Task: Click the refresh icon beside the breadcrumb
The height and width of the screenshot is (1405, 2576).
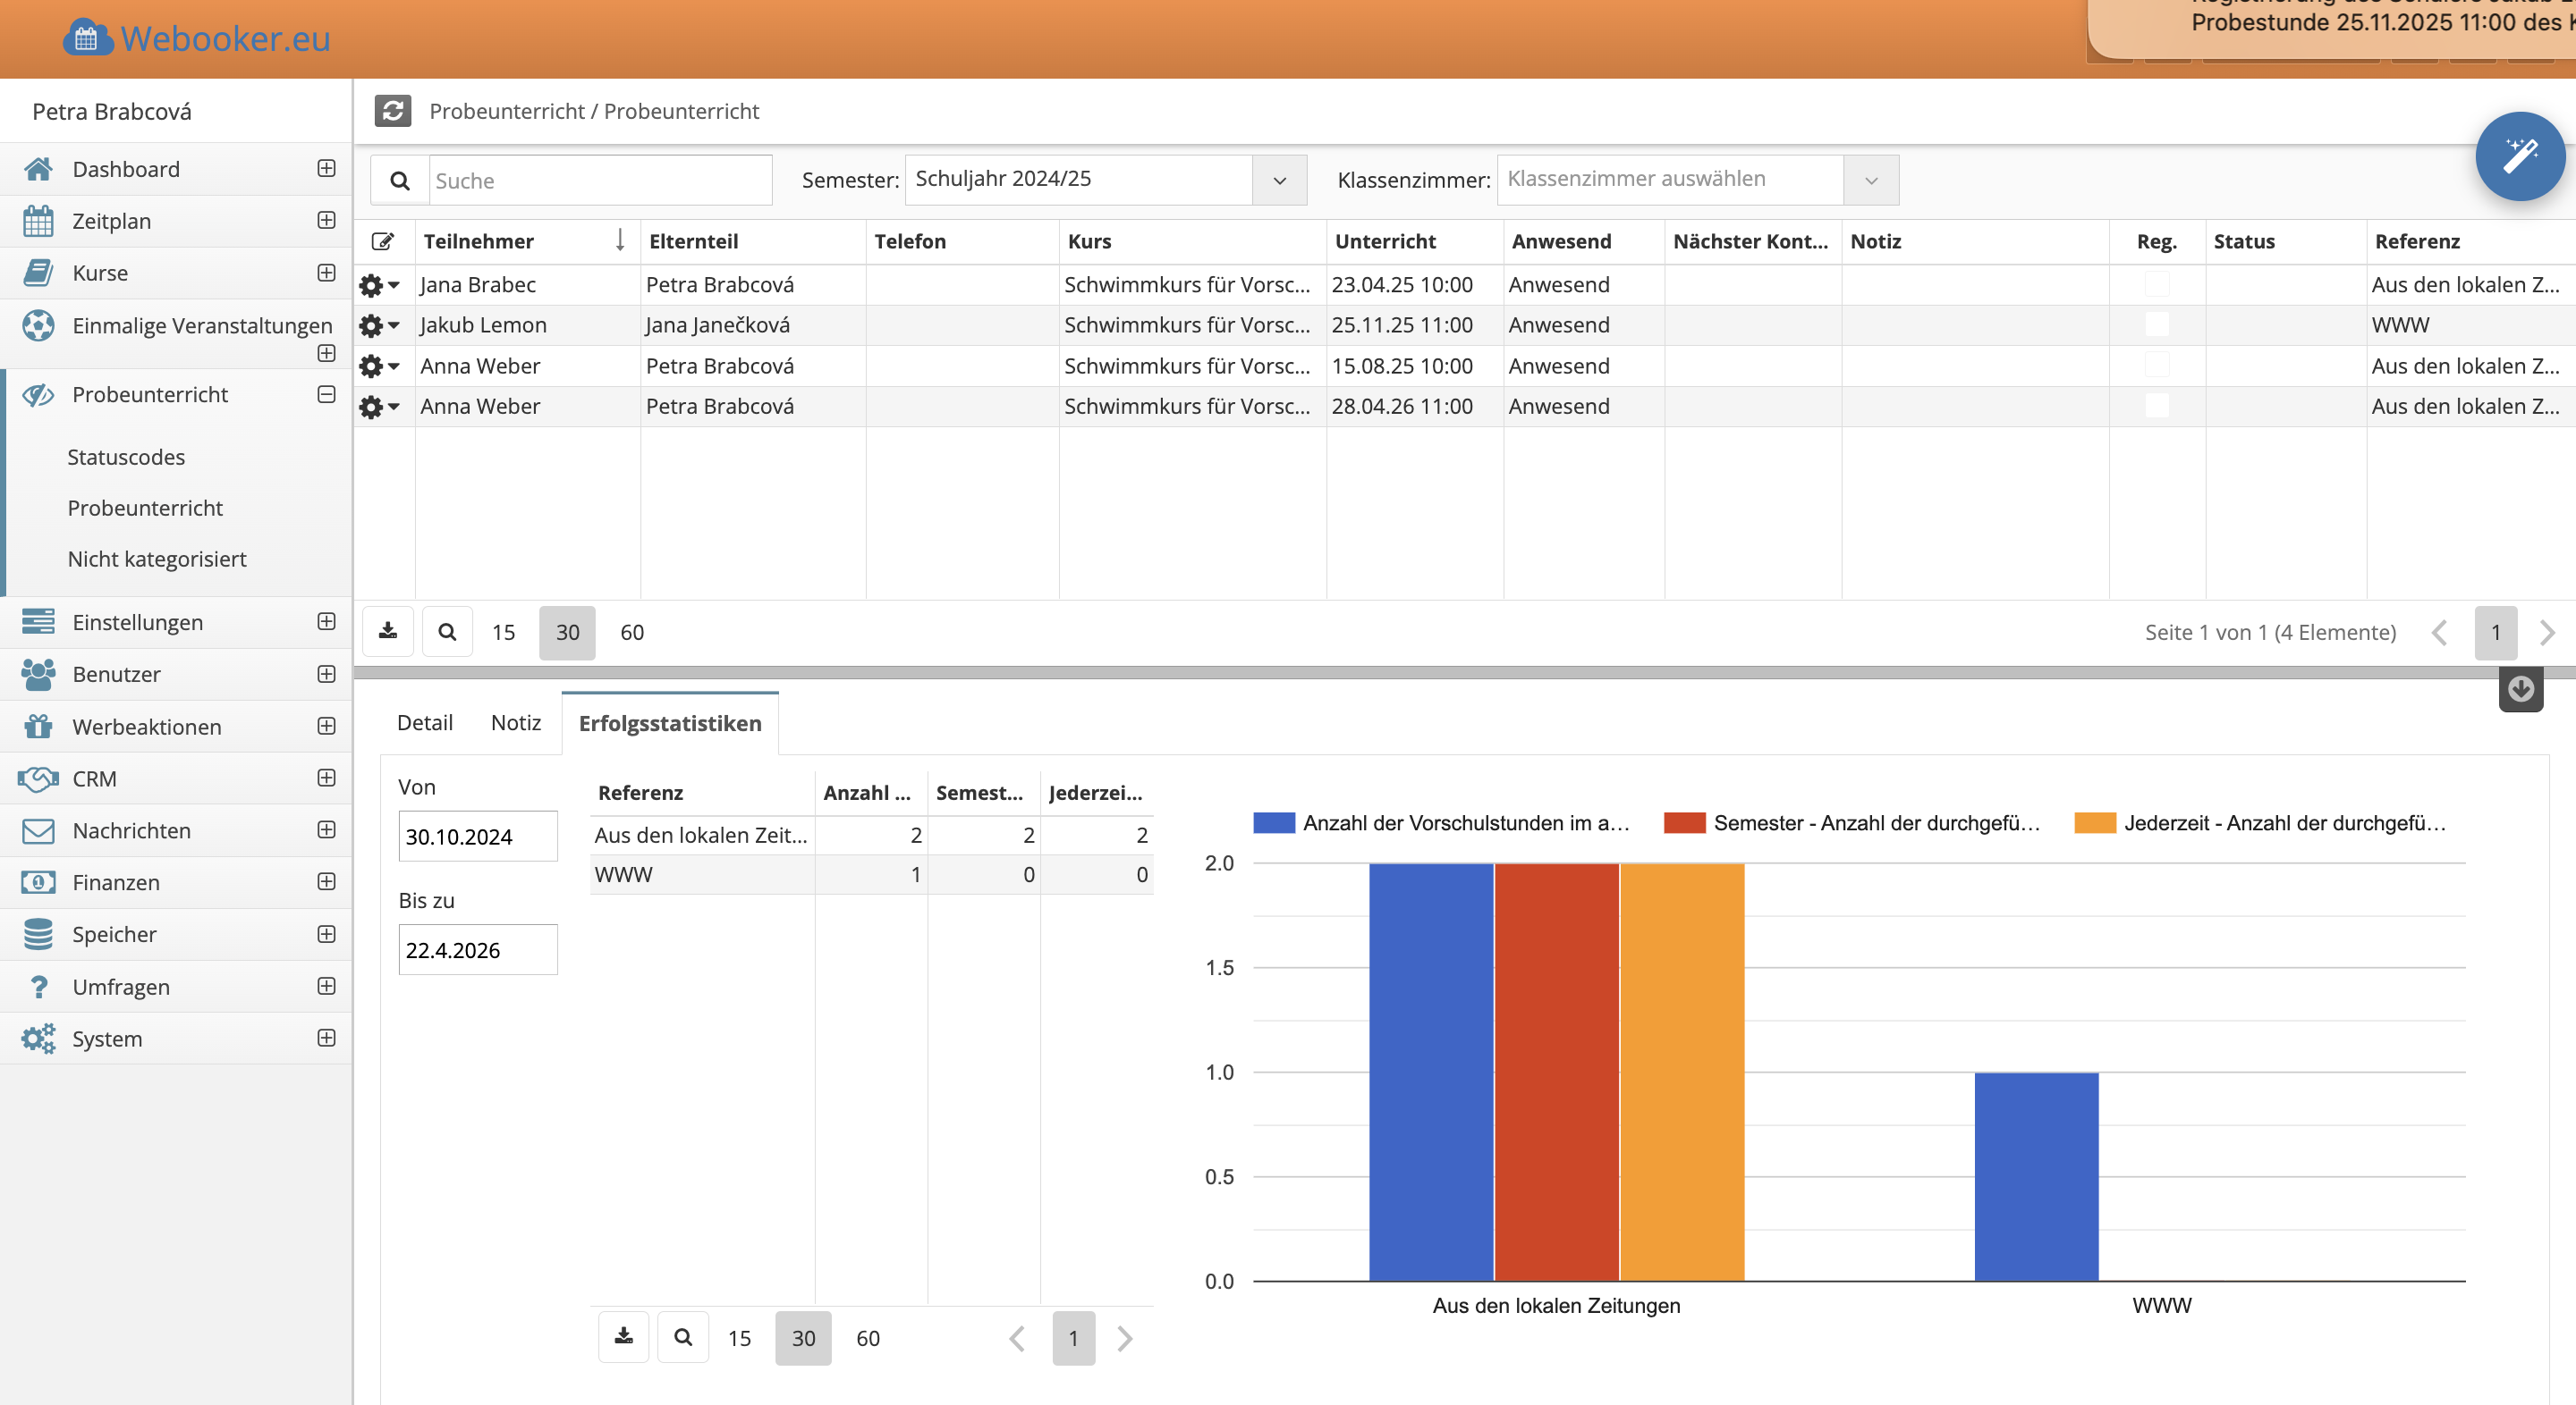Action: [x=393, y=111]
